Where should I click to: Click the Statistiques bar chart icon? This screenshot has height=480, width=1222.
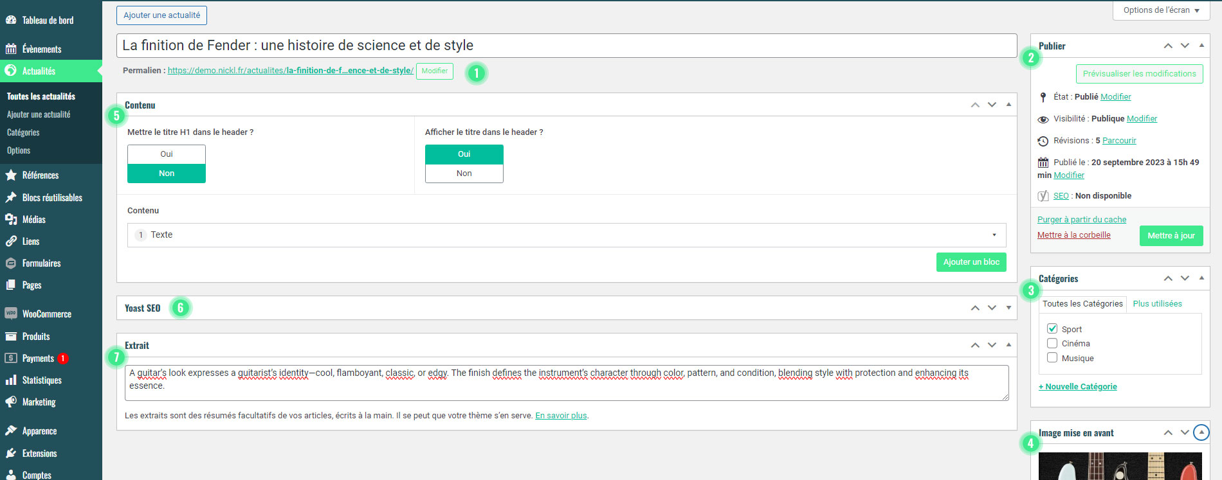tap(11, 380)
